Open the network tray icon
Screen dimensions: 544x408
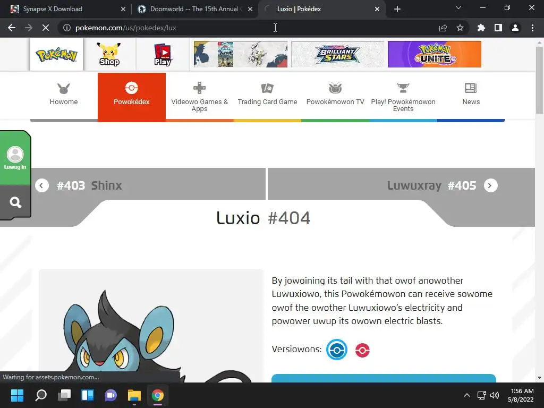coord(481,395)
